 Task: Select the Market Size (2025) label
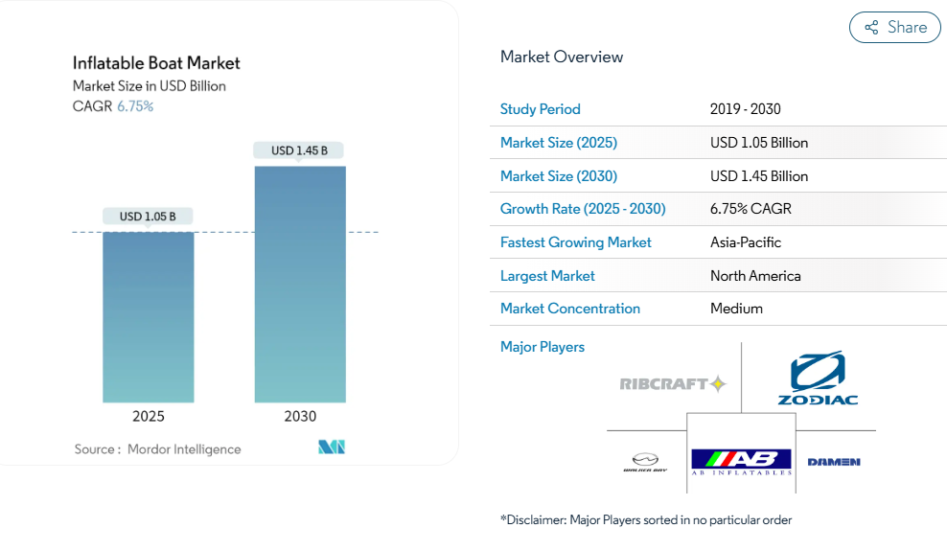pyautogui.click(x=559, y=143)
